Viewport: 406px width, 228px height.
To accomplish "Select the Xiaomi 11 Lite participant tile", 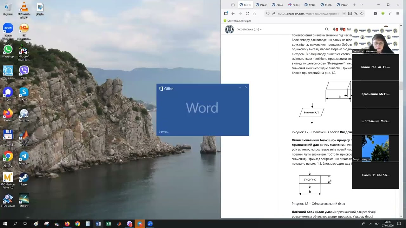I will (x=376, y=175).
